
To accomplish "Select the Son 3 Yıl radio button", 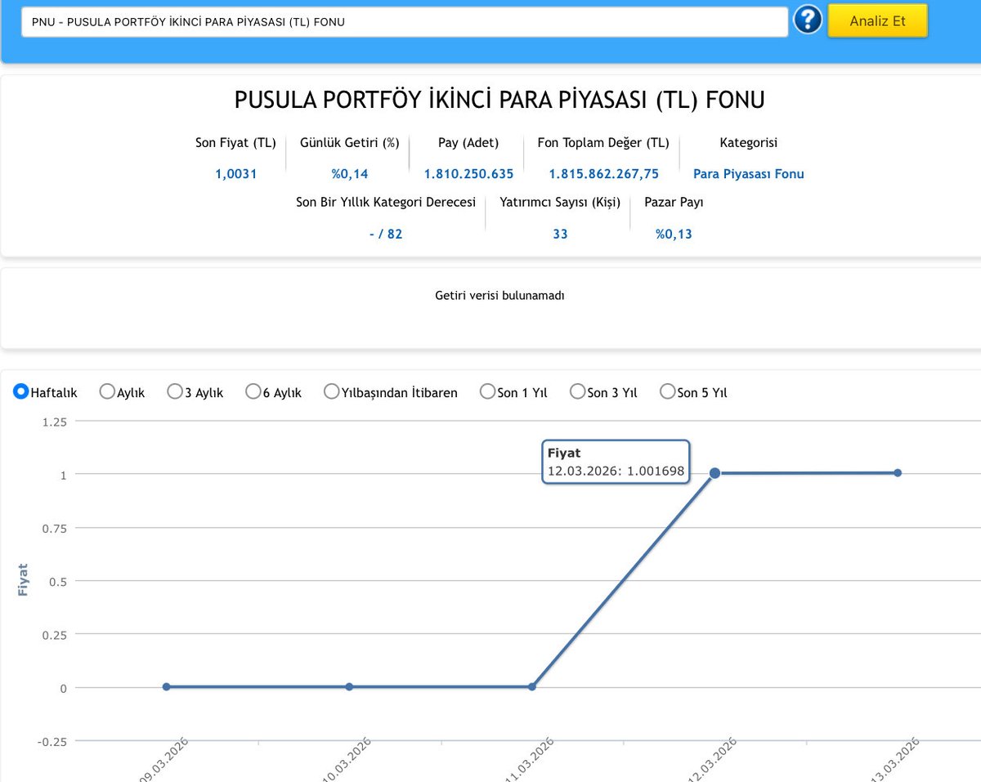I will [578, 391].
